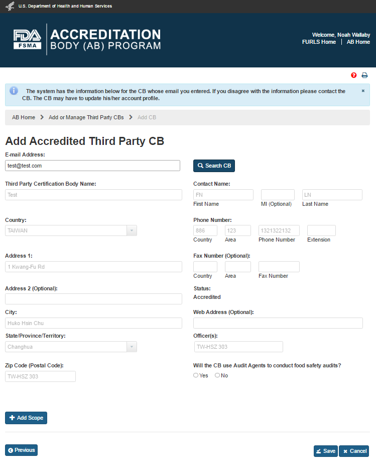Select No for Audit Agents question
Image resolution: width=376 pixels, height=468 pixels.
click(x=217, y=375)
